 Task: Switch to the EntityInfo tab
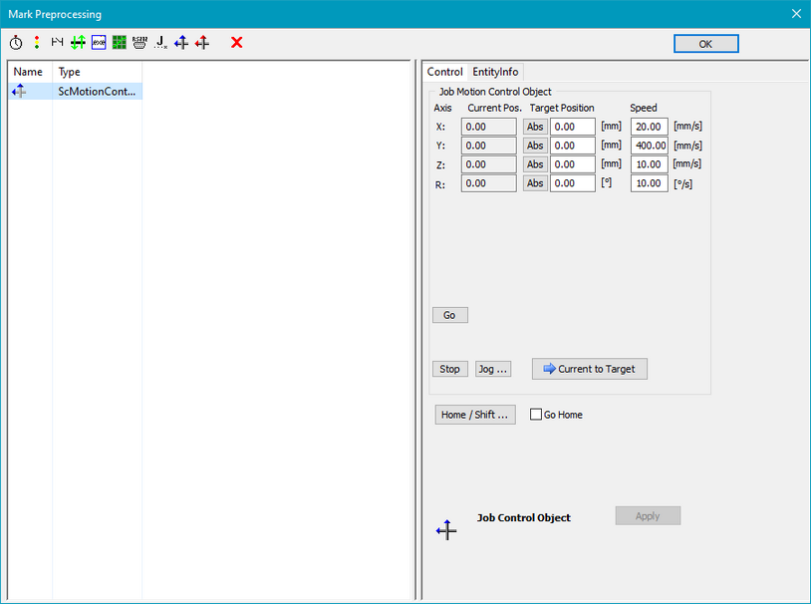point(495,72)
